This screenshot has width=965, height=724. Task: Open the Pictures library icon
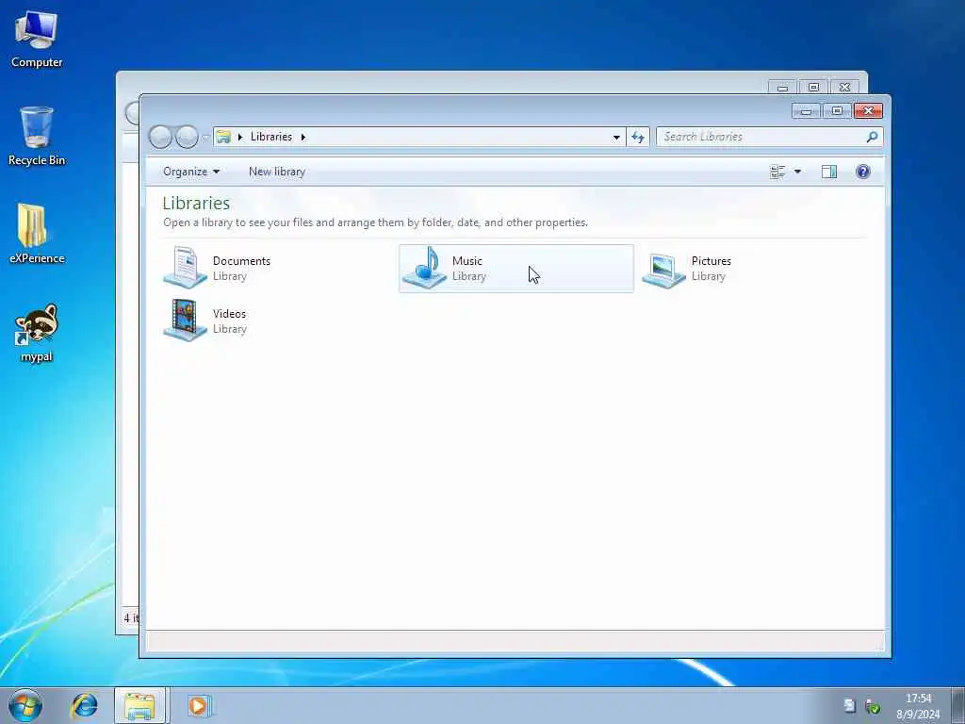(663, 271)
